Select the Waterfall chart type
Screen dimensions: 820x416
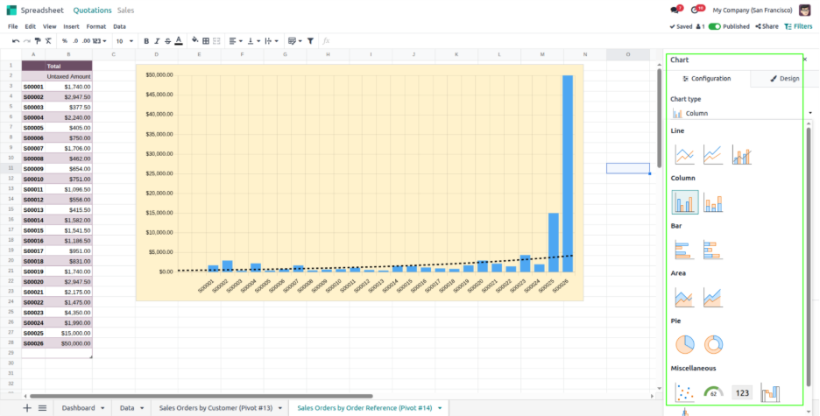coord(770,392)
